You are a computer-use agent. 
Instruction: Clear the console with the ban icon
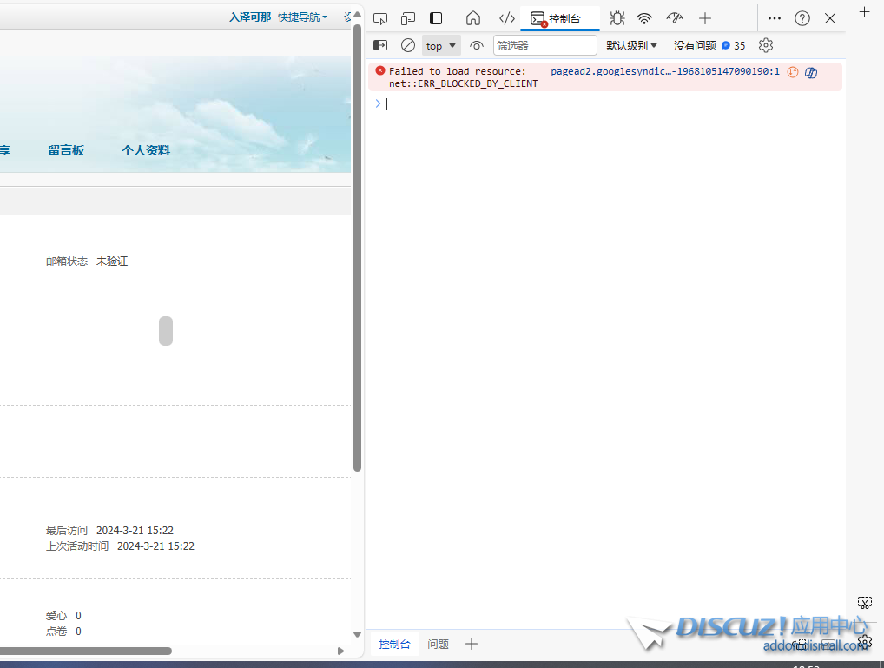pyautogui.click(x=408, y=45)
